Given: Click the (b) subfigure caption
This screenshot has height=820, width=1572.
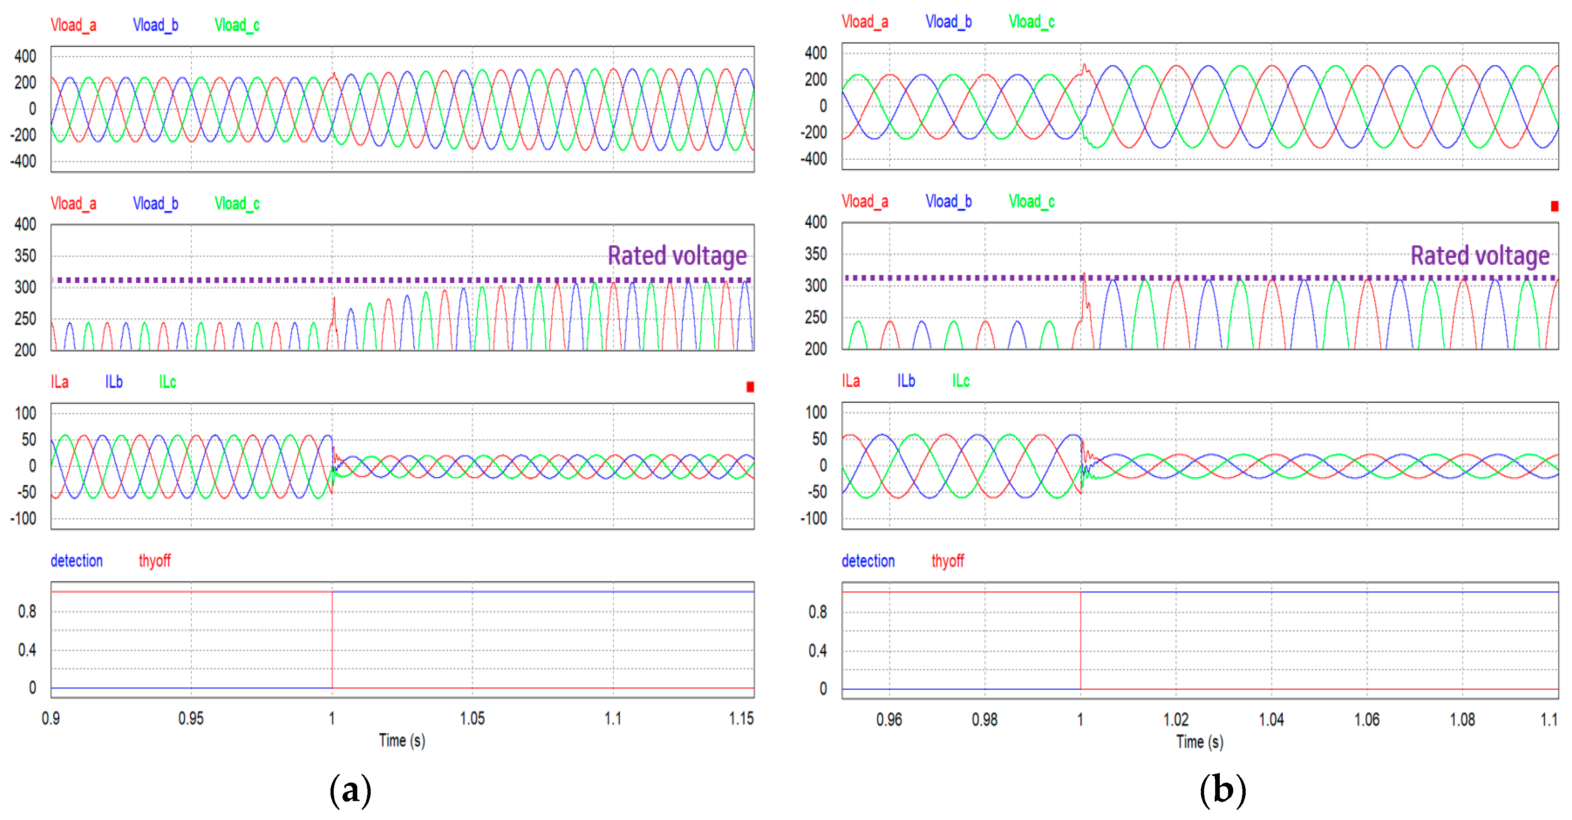Looking at the screenshot, I should (1222, 791).
